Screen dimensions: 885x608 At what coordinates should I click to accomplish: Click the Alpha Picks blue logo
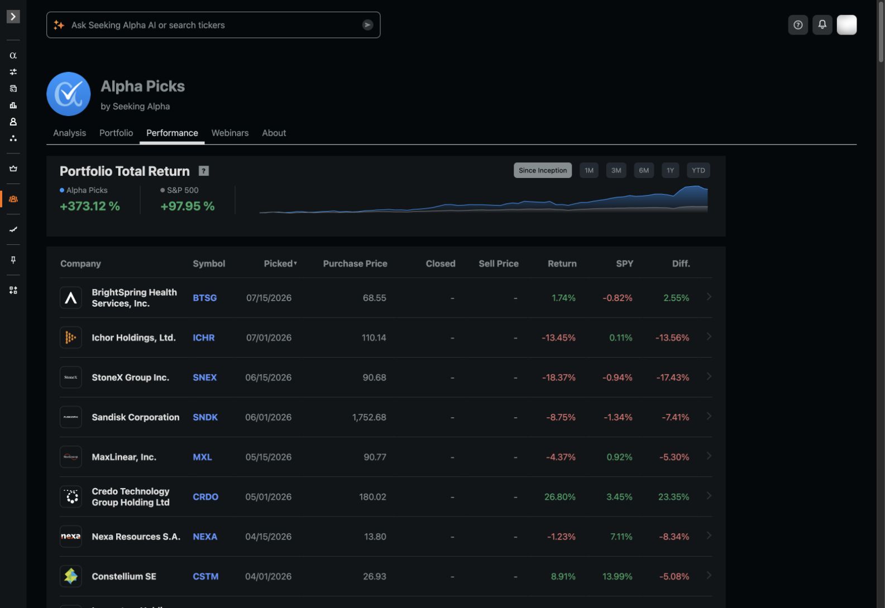[x=69, y=94]
